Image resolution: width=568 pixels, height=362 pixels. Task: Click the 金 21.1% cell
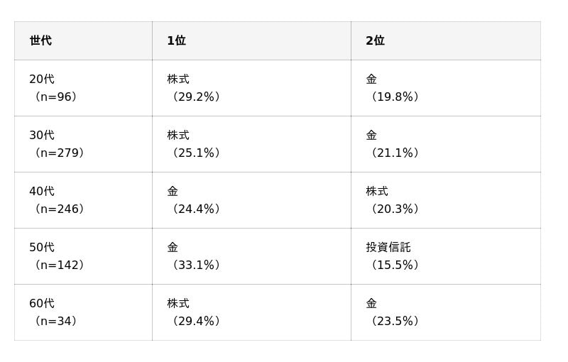click(x=392, y=144)
